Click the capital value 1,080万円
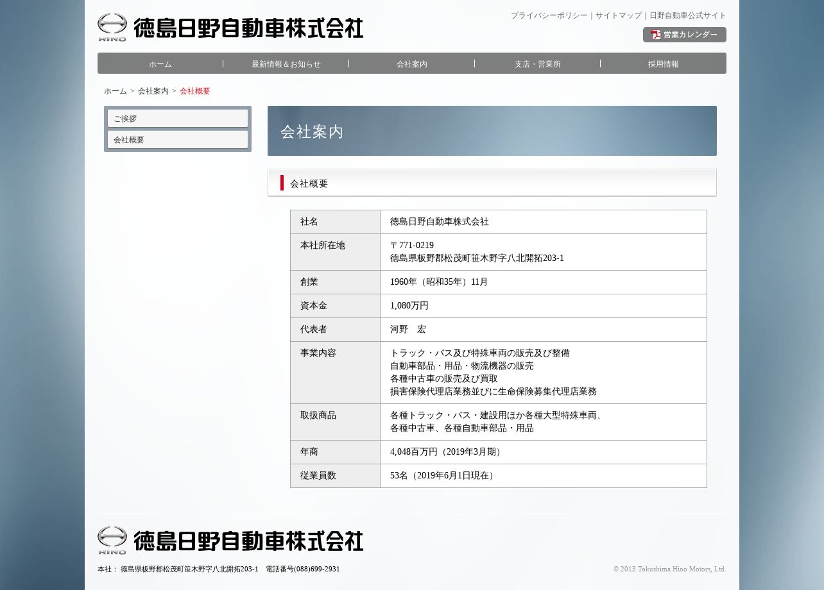 pos(409,306)
